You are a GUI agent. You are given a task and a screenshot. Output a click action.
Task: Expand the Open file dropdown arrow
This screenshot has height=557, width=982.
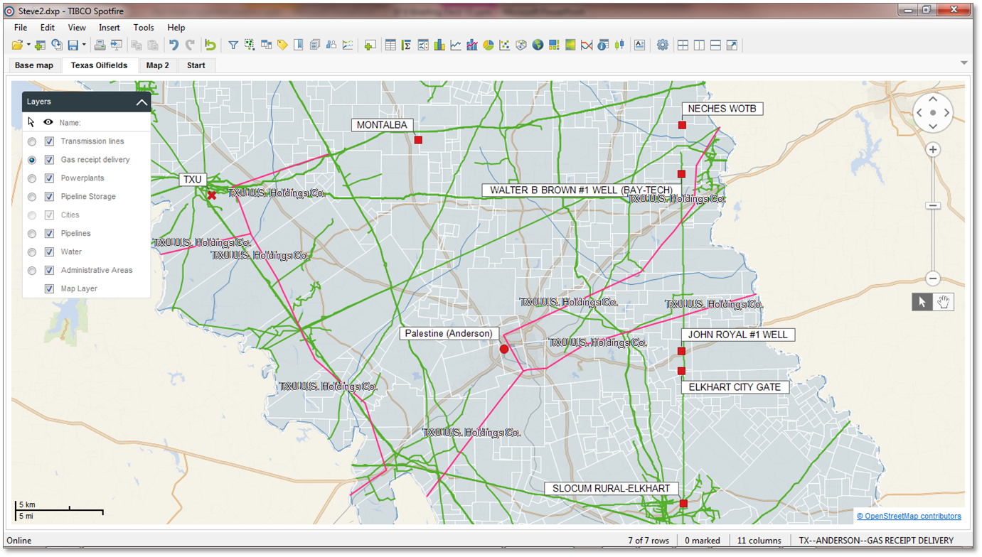[x=28, y=45]
